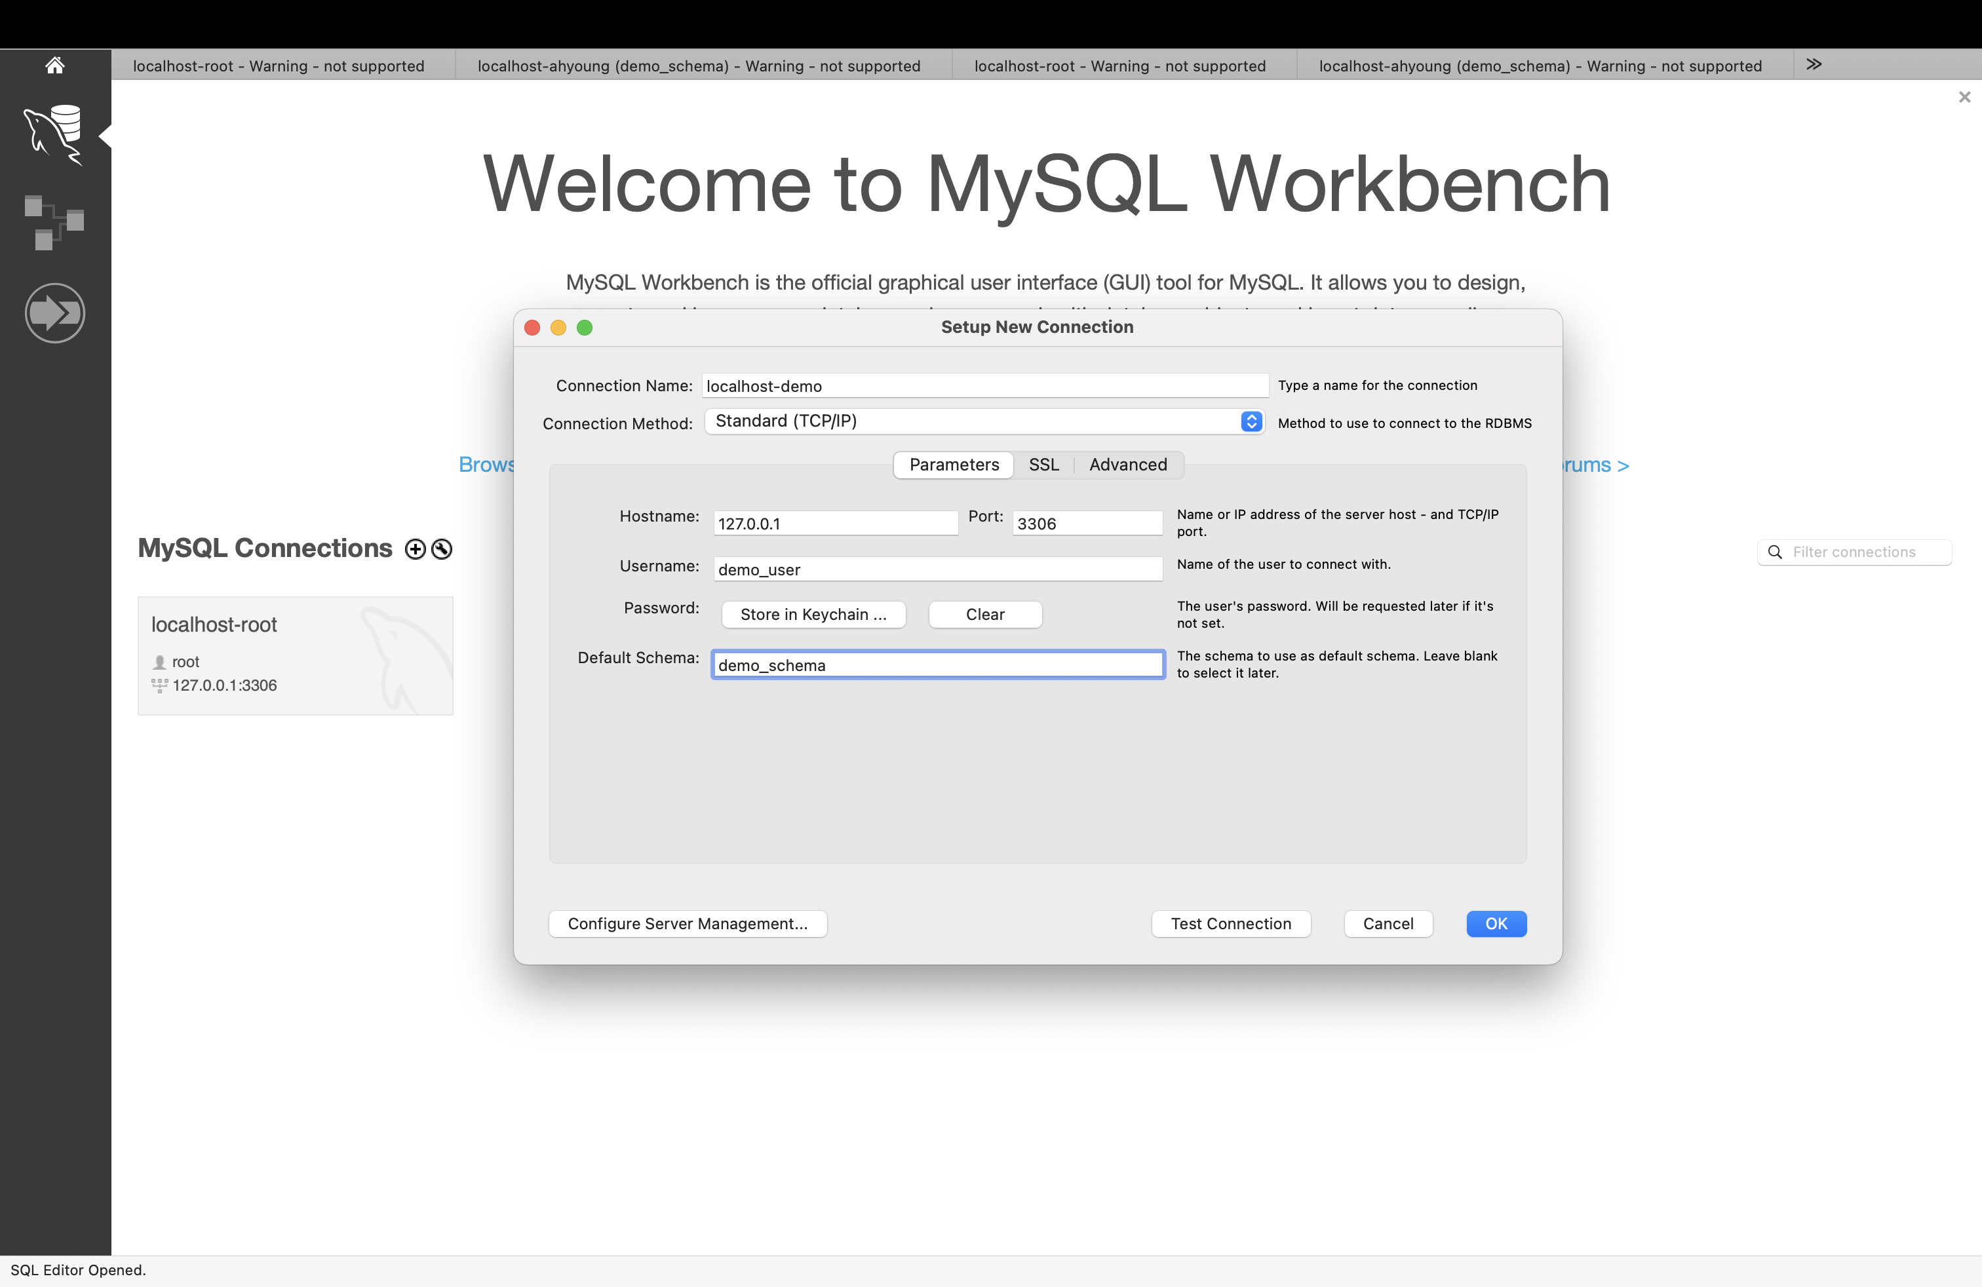1982x1287 pixels.
Task: Open the Connection Method dropdown
Action: pos(984,421)
